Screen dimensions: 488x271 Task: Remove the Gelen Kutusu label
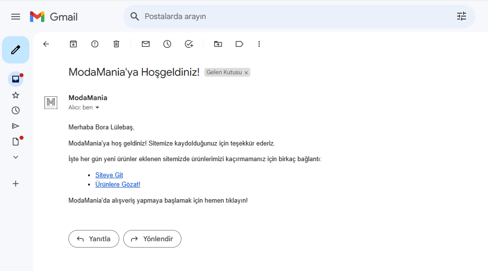(x=246, y=72)
